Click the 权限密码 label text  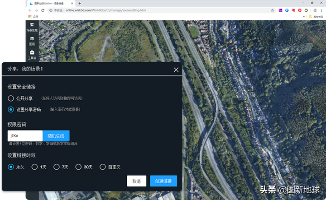(17, 125)
